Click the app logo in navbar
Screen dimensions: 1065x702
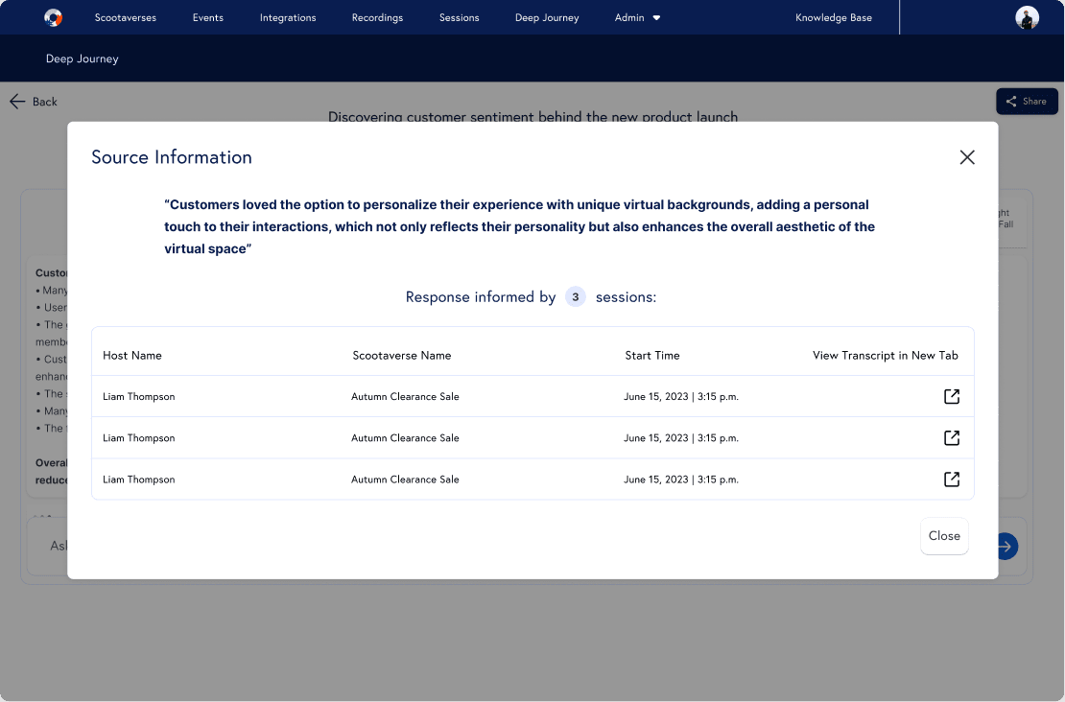pos(54,17)
